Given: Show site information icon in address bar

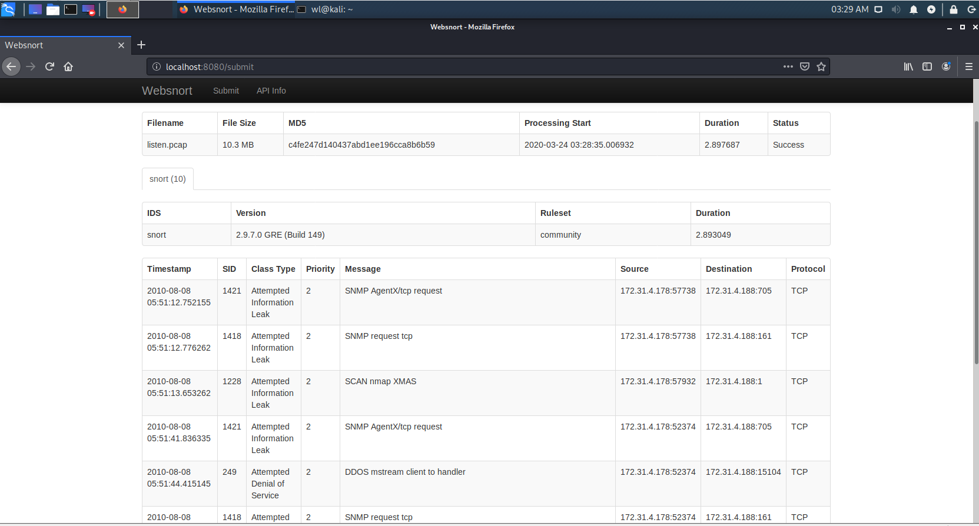Looking at the screenshot, I should 157,66.
